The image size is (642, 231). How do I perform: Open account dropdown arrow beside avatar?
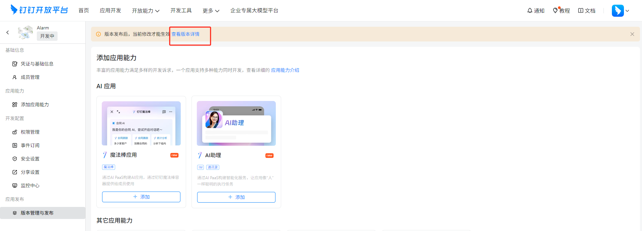(x=627, y=11)
